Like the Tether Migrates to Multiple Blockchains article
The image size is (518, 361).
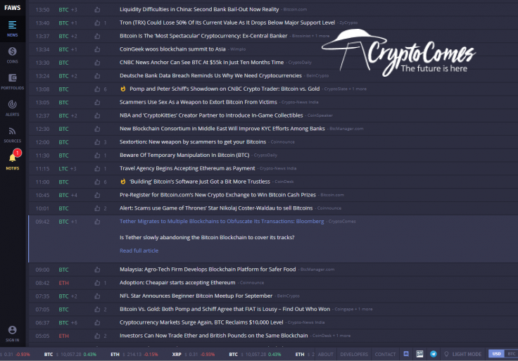(97, 222)
